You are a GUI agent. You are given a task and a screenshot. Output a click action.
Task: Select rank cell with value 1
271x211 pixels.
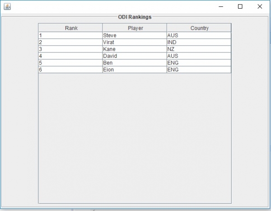coord(70,35)
